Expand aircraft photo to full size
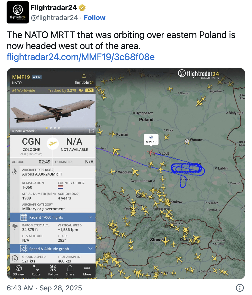252x295 pixels. [91, 131]
